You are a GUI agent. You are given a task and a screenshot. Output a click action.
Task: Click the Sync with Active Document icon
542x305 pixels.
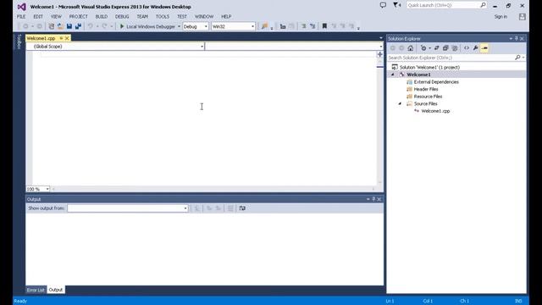[437, 48]
